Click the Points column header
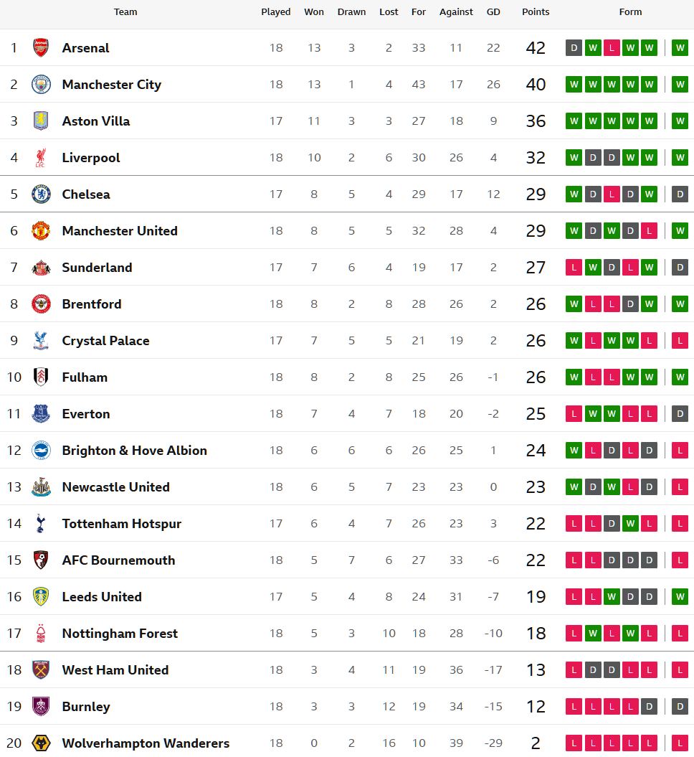694x757 pixels. (x=536, y=12)
